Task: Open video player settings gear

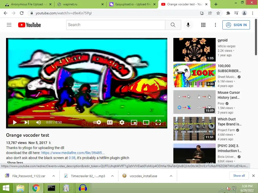Action: point(122,122)
